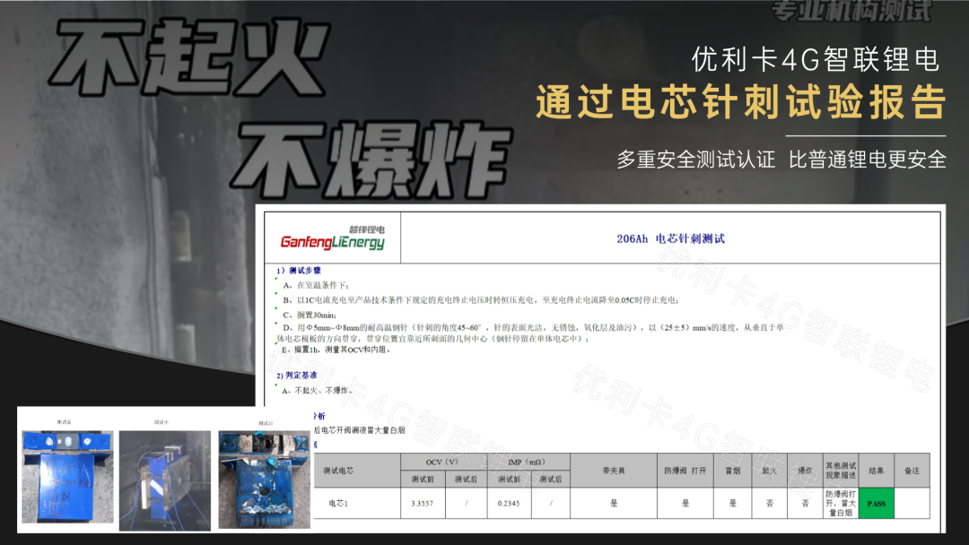This screenshot has height=545, width=969.
Task: Click the "优利卡4G智联锂电" heading
Action: [816, 60]
